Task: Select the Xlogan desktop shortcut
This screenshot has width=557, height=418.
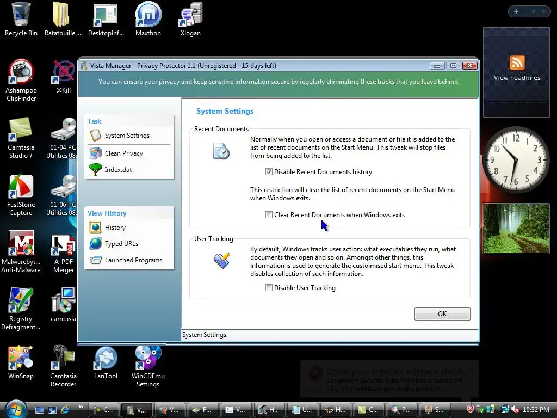Action: pos(190,20)
